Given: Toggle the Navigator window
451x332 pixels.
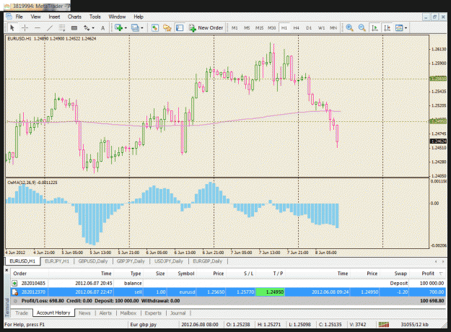Looking at the screenshot, I should [167, 28].
